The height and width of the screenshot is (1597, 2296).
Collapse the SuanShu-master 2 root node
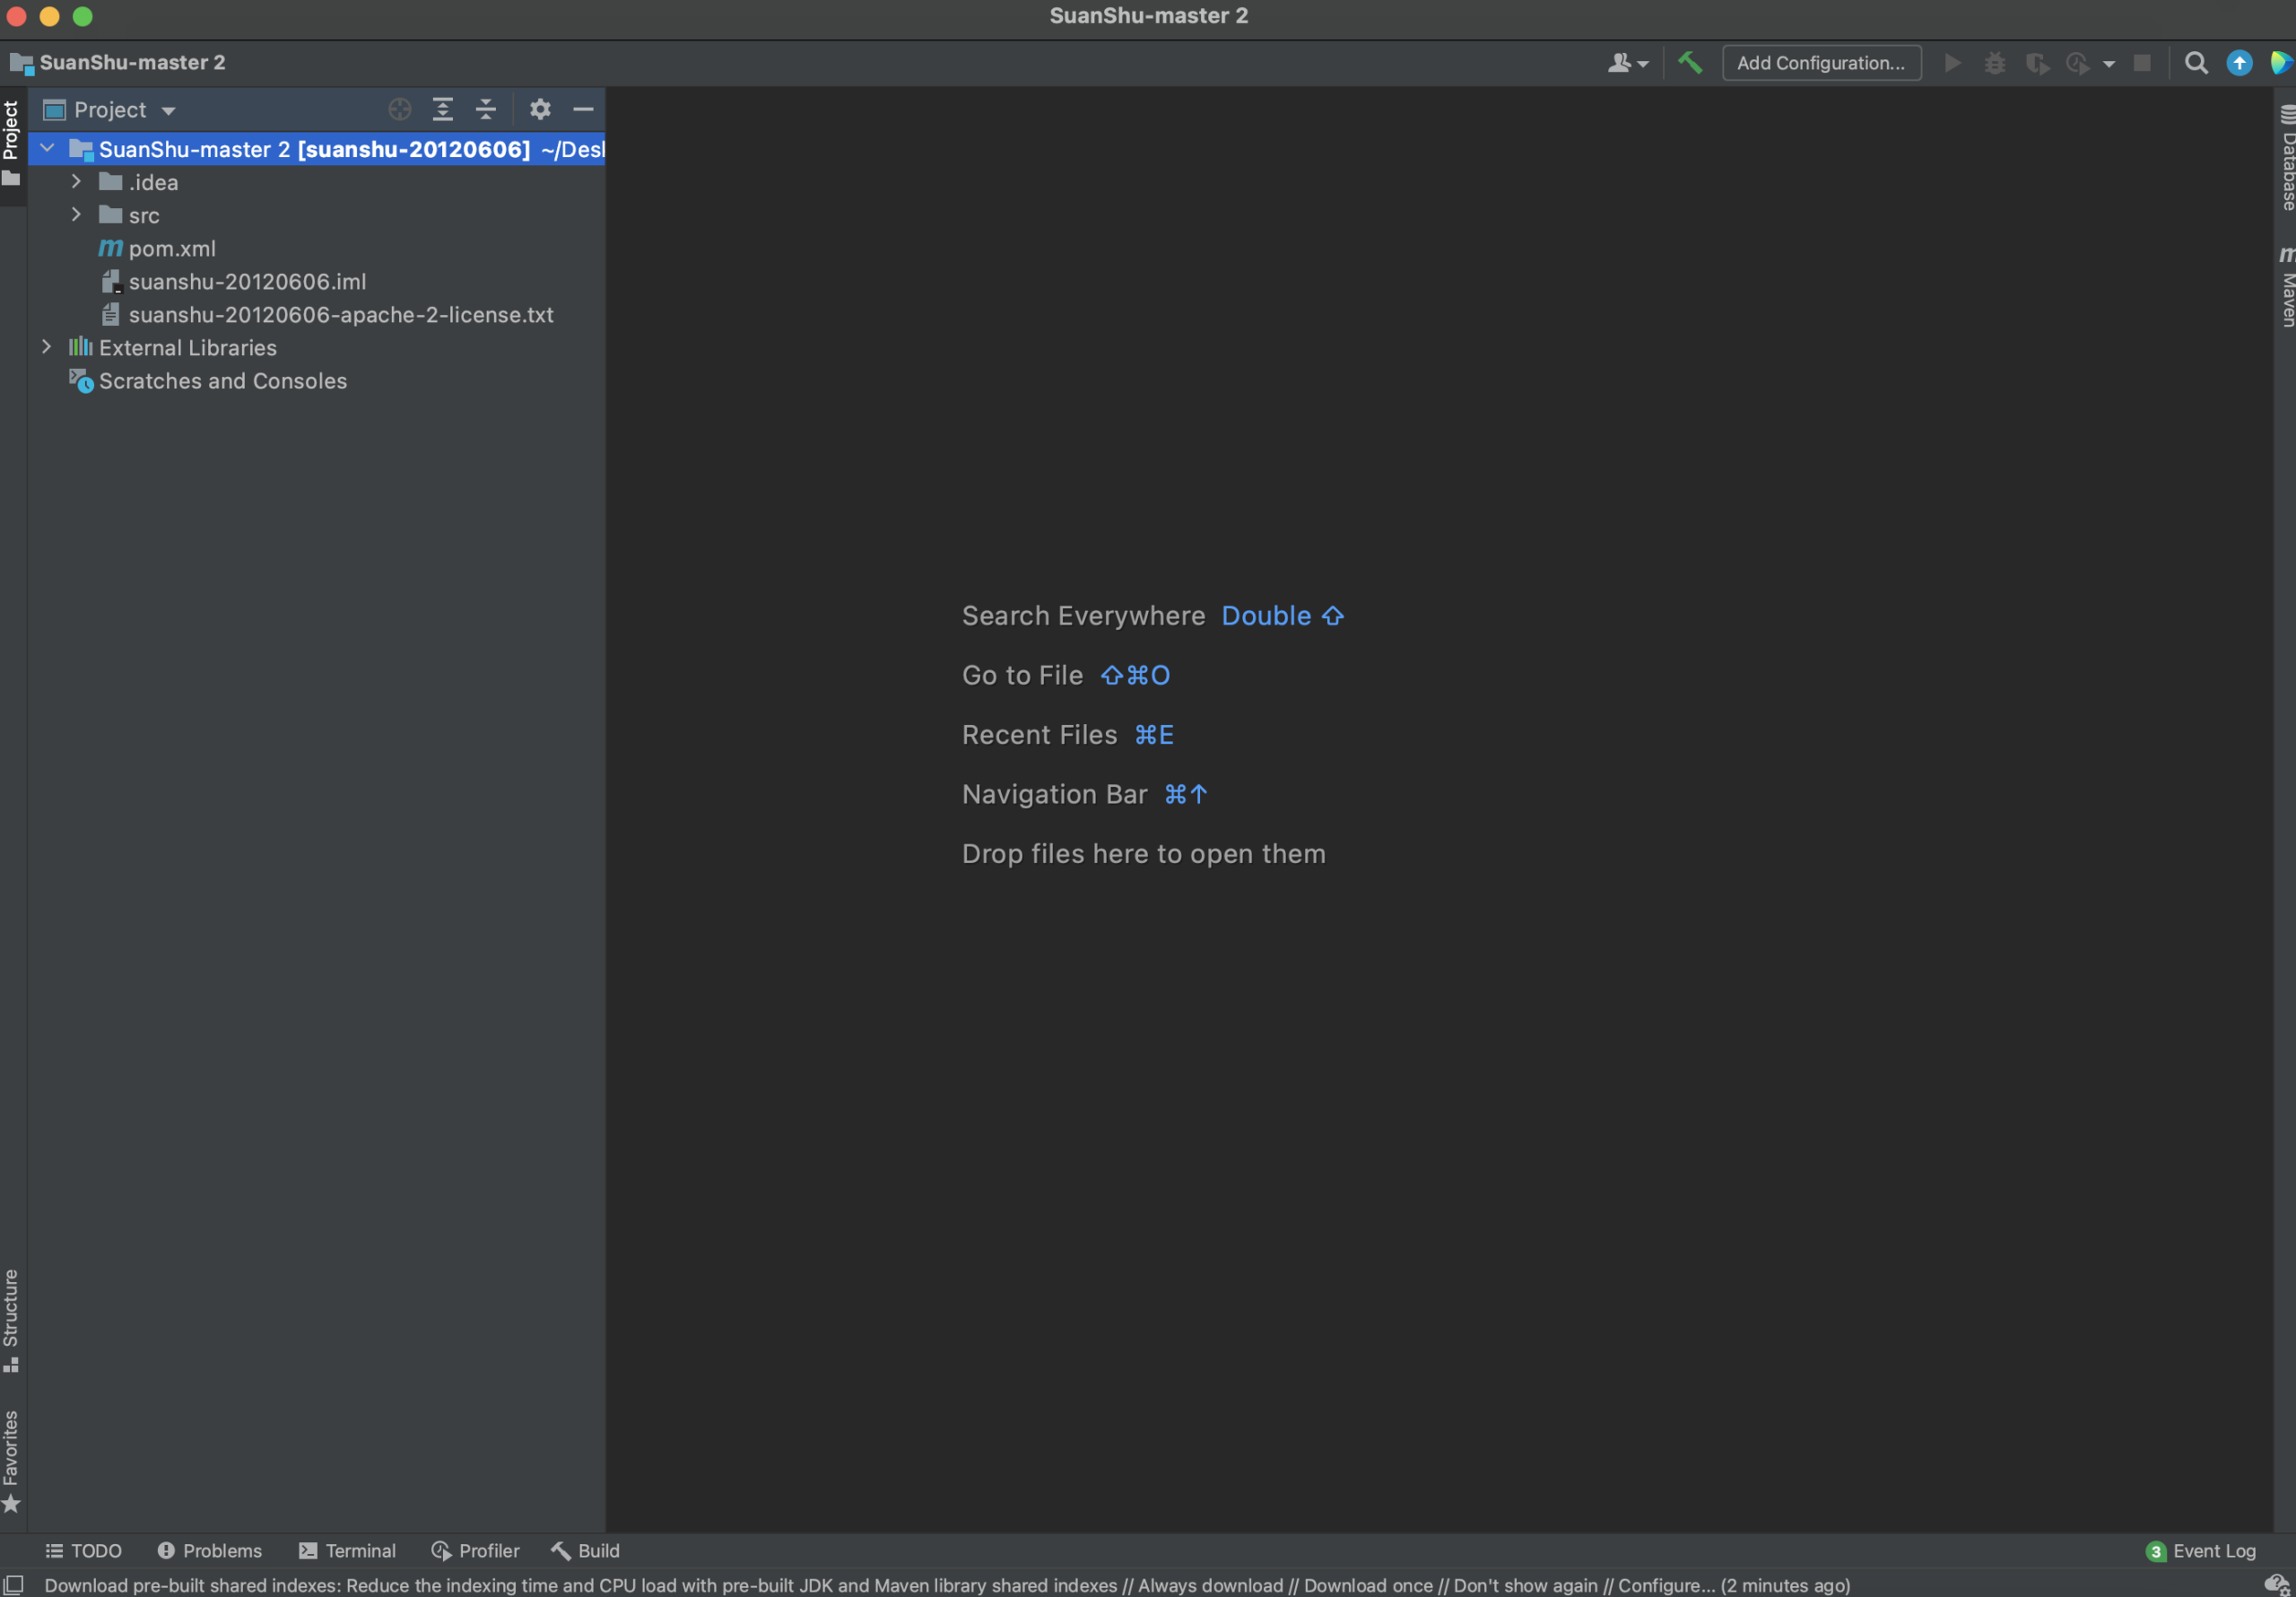(x=47, y=148)
